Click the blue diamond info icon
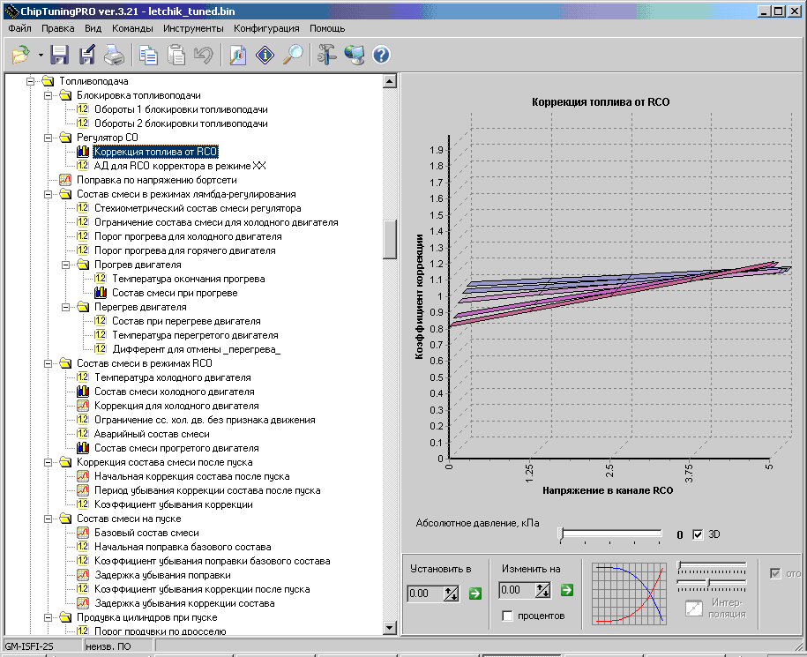The image size is (807, 657). point(265,56)
